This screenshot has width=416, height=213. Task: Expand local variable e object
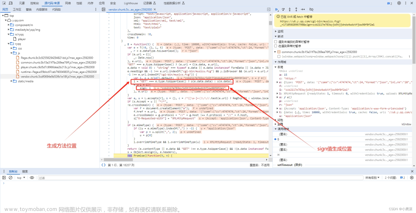pyautogui.click(x=277, y=82)
